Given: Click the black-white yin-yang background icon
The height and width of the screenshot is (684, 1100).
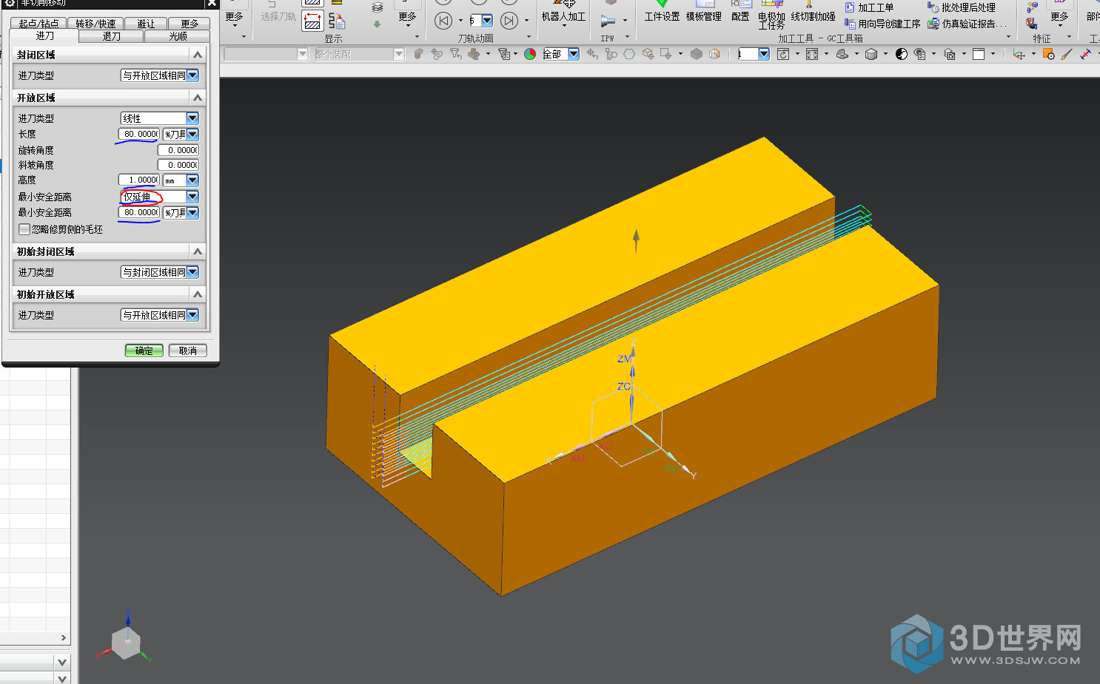Looking at the screenshot, I should point(902,54).
